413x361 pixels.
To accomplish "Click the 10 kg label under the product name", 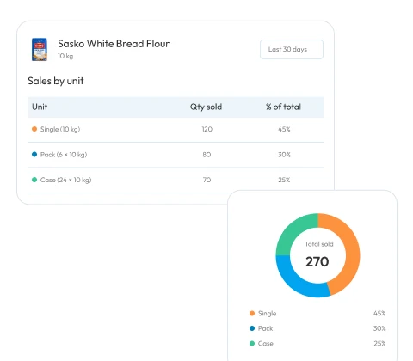I will tap(65, 56).
